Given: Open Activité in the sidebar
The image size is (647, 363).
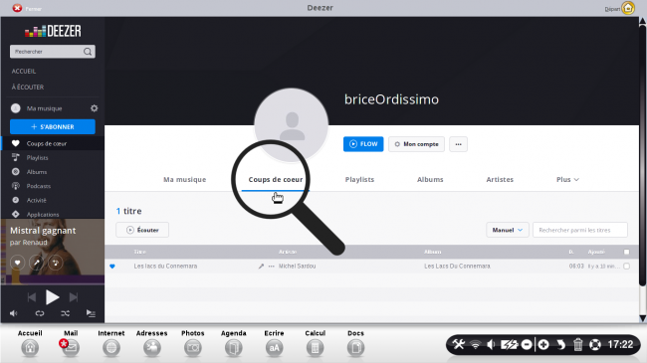Looking at the screenshot, I should click(x=36, y=201).
